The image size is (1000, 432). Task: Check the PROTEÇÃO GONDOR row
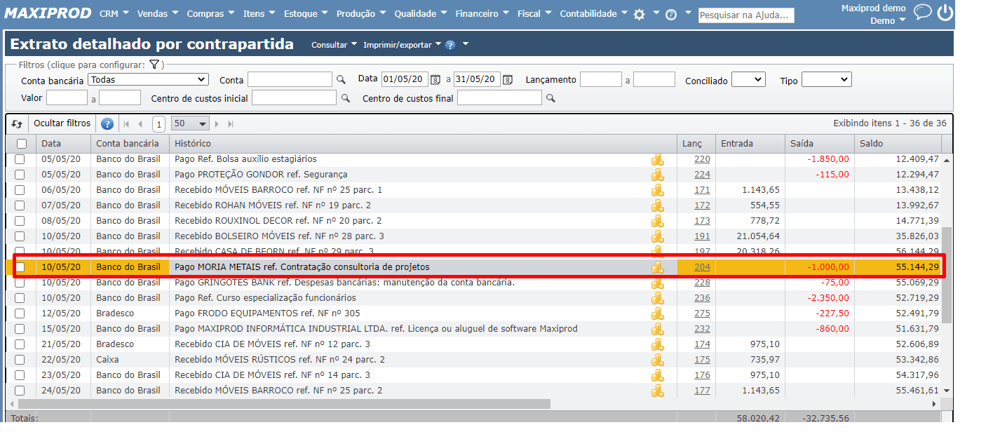pyautogui.click(x=20, y=175)
